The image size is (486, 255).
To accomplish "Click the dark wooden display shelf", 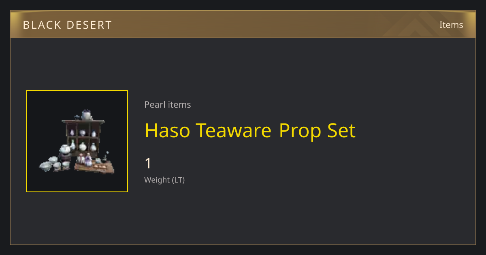I will tap(83, 138).
